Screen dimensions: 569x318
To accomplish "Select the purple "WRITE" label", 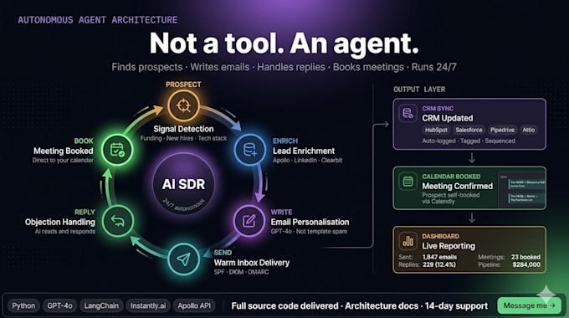I will tap(281, 212).
